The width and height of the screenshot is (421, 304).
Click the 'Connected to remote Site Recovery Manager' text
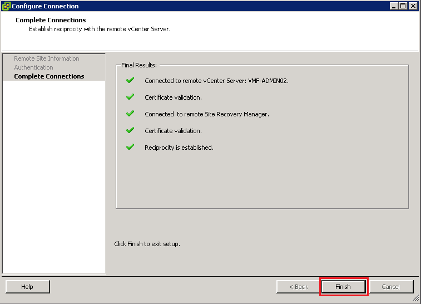point(206,114)
